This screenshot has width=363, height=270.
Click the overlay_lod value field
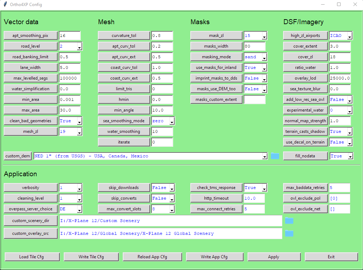click(340, 78)
